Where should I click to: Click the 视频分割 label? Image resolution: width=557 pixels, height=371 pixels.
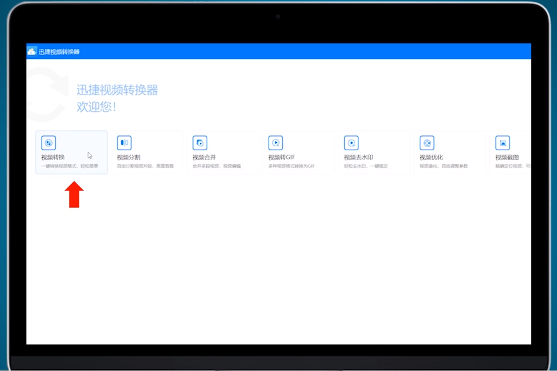[x=129, y=157]
